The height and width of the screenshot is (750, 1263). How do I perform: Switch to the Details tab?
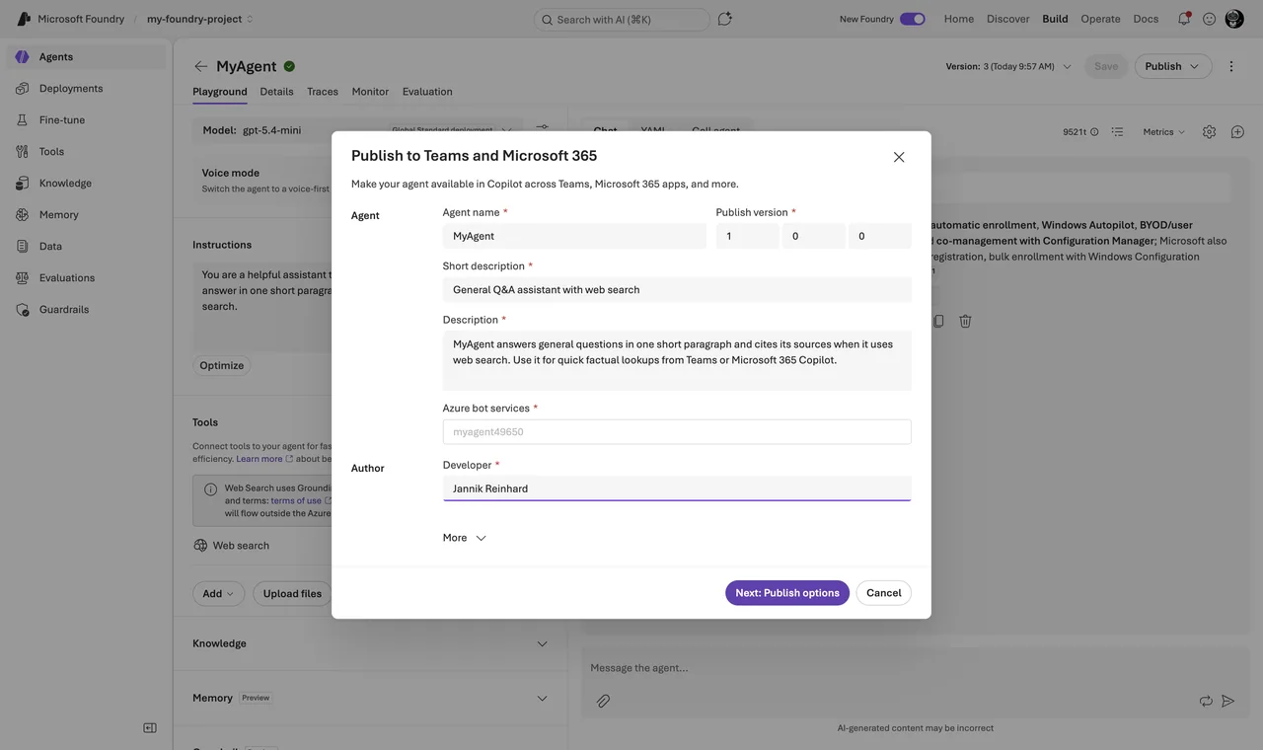[x=276, y=92]
